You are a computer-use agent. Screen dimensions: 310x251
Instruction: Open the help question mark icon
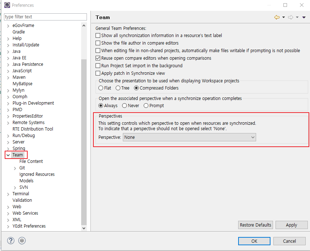pyautogui.click(x=11, y=241)
